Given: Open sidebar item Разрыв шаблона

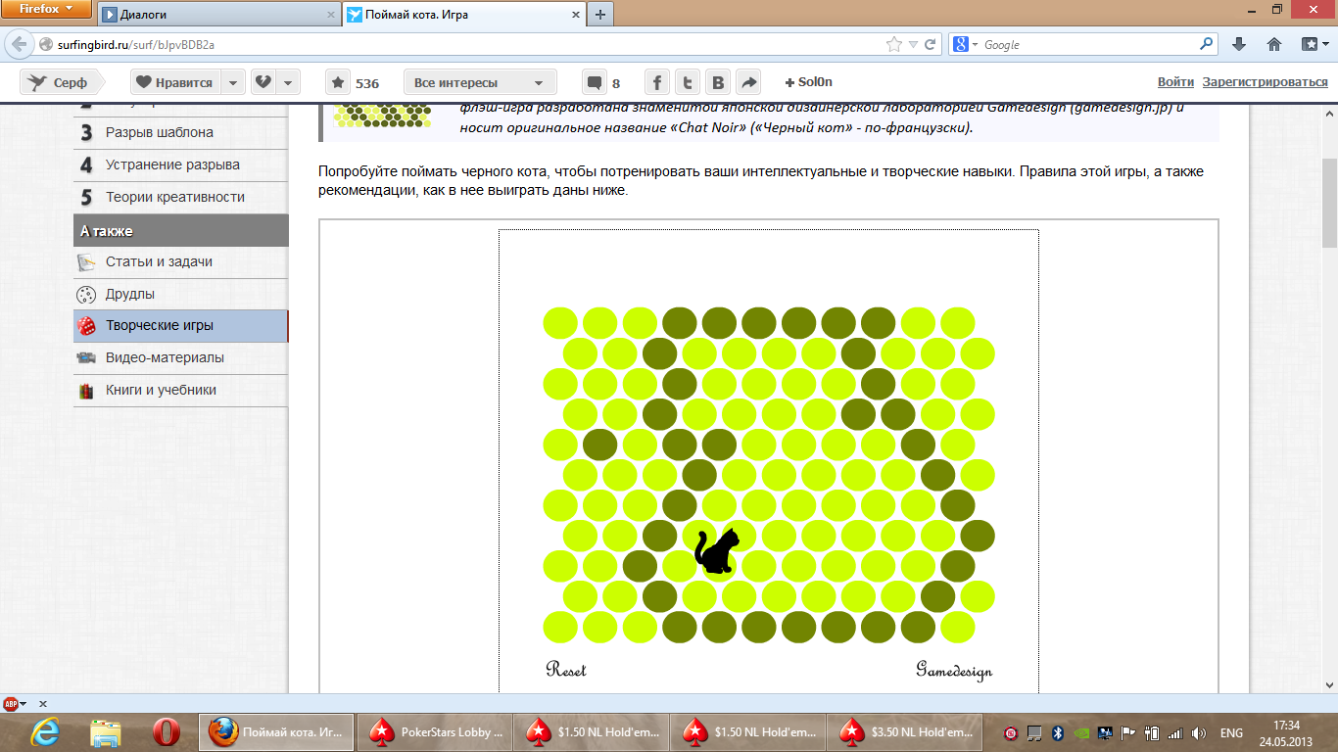Looking at the screenshot, I should point(181,132).
